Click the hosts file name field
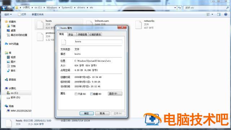Image resolution: width=231 pixels, height=130 pixels. [x=99, y=42]
